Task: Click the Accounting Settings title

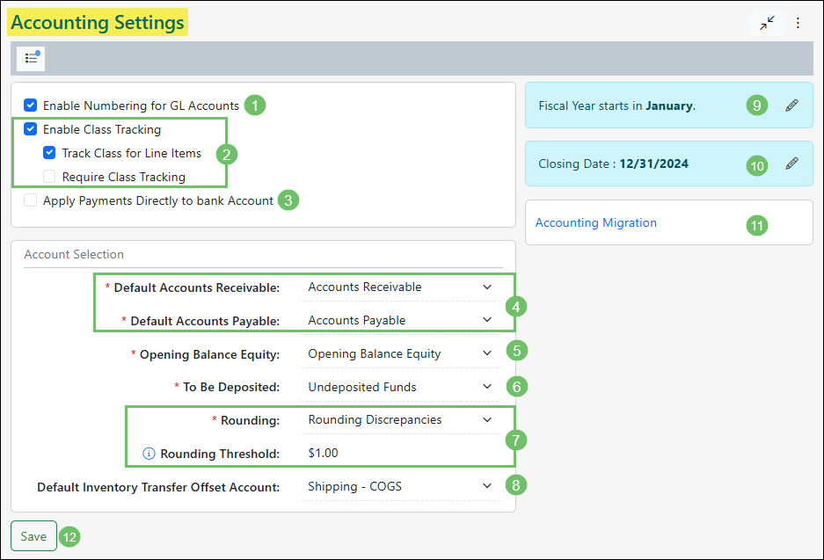Action: pos(98,23)
